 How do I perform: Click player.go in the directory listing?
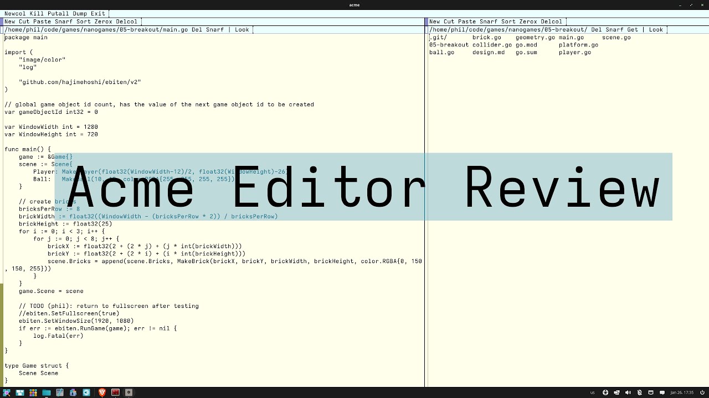pyautogui.click(x=575, y=53)
